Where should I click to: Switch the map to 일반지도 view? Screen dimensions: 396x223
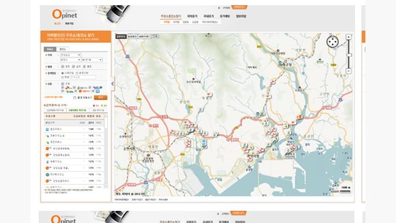tap(121, 36)
